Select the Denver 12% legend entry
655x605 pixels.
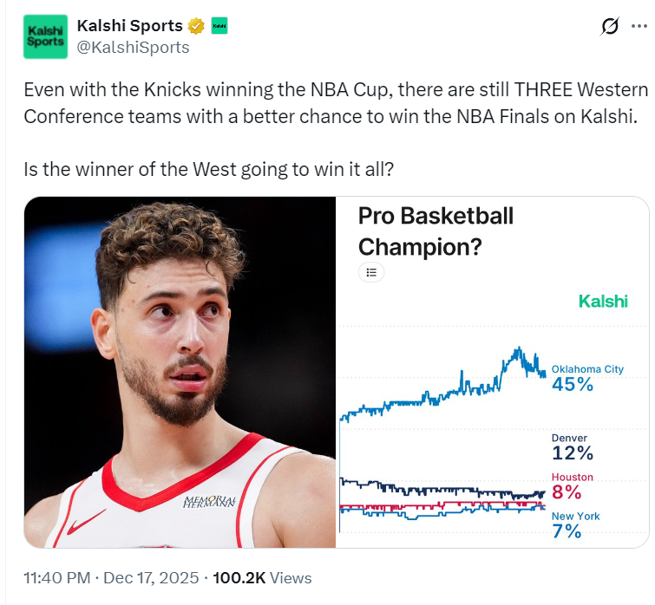[573, 447]
